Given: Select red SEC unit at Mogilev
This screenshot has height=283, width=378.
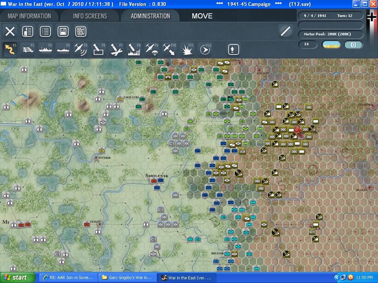Looking at the screenshot, I should pyautogui.click(x=87, y=224).
